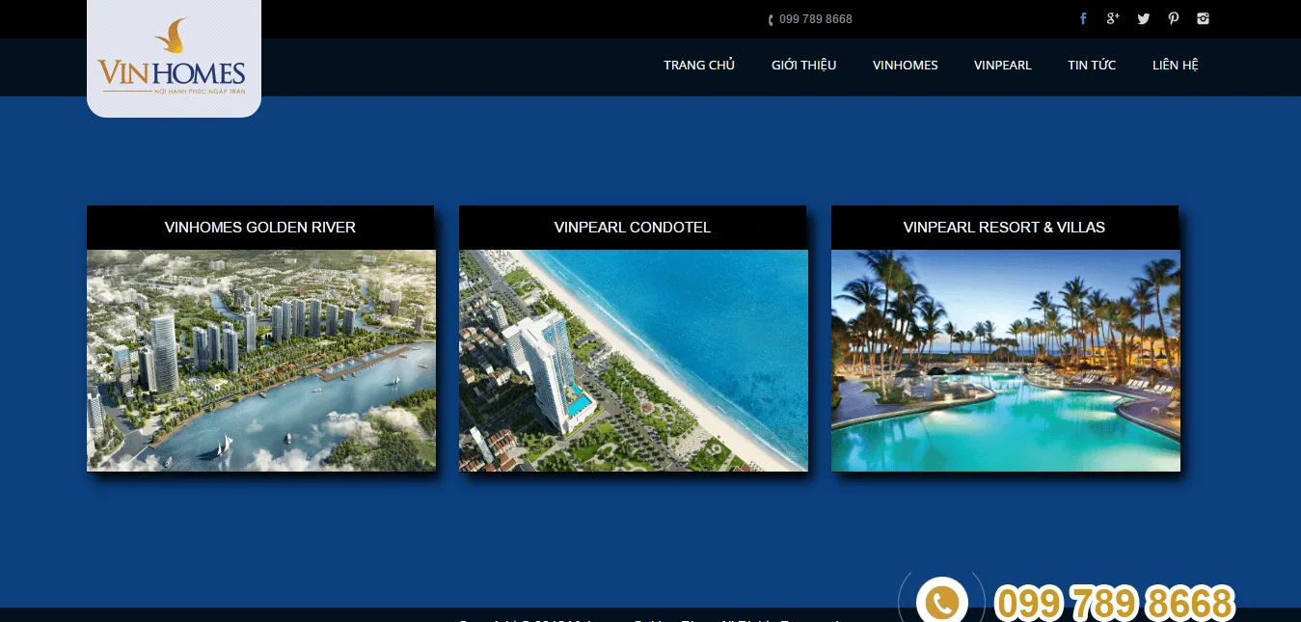View Vinhomes Golden River aerial image
Viewport: 1301px width, 622px height.
[x=261, y=361]
